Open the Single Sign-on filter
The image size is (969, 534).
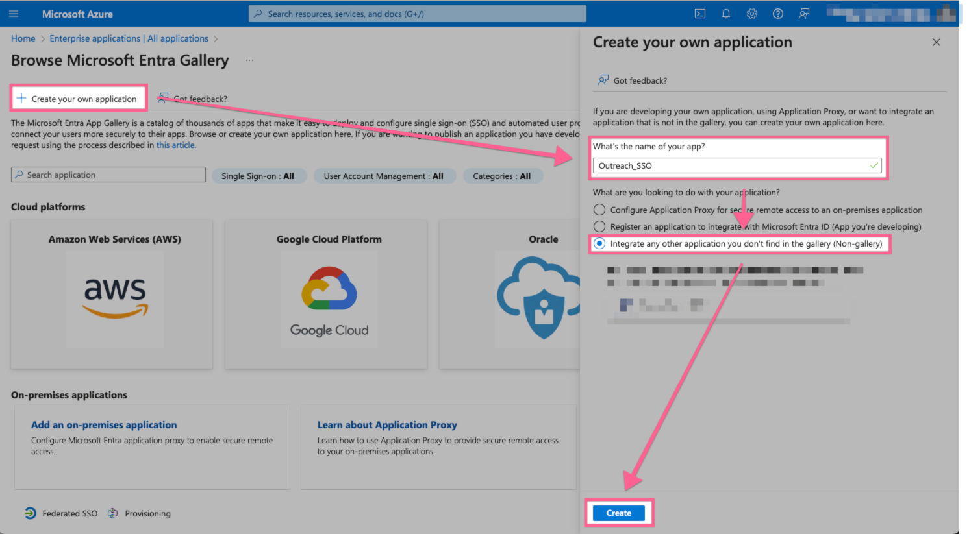258,176
